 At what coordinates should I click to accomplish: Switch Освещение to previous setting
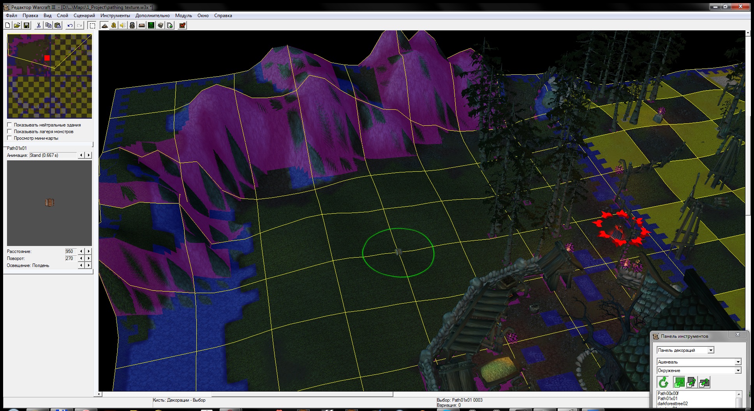tap(81, 265)
